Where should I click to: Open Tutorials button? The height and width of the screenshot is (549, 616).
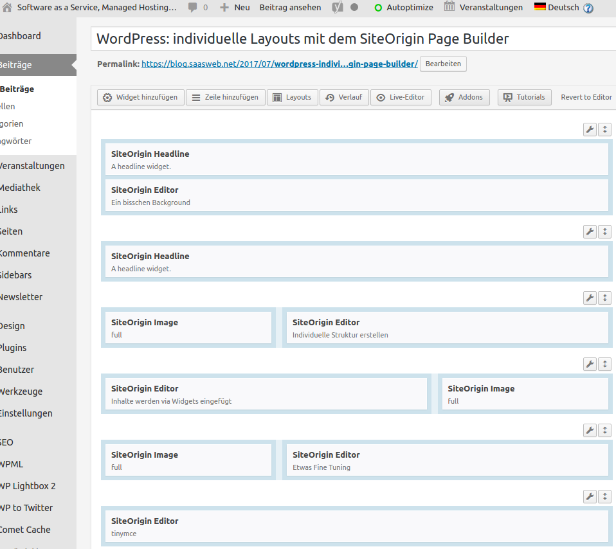click(525, 97)
